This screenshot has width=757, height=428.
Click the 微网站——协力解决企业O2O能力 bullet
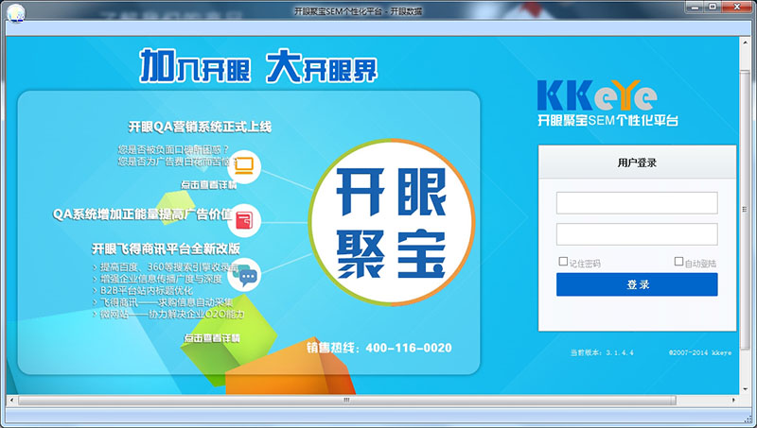tap(168, 314)
